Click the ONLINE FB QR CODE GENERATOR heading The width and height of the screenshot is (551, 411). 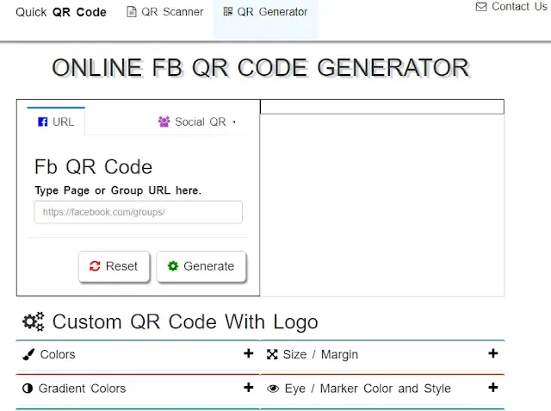(260, 67)
